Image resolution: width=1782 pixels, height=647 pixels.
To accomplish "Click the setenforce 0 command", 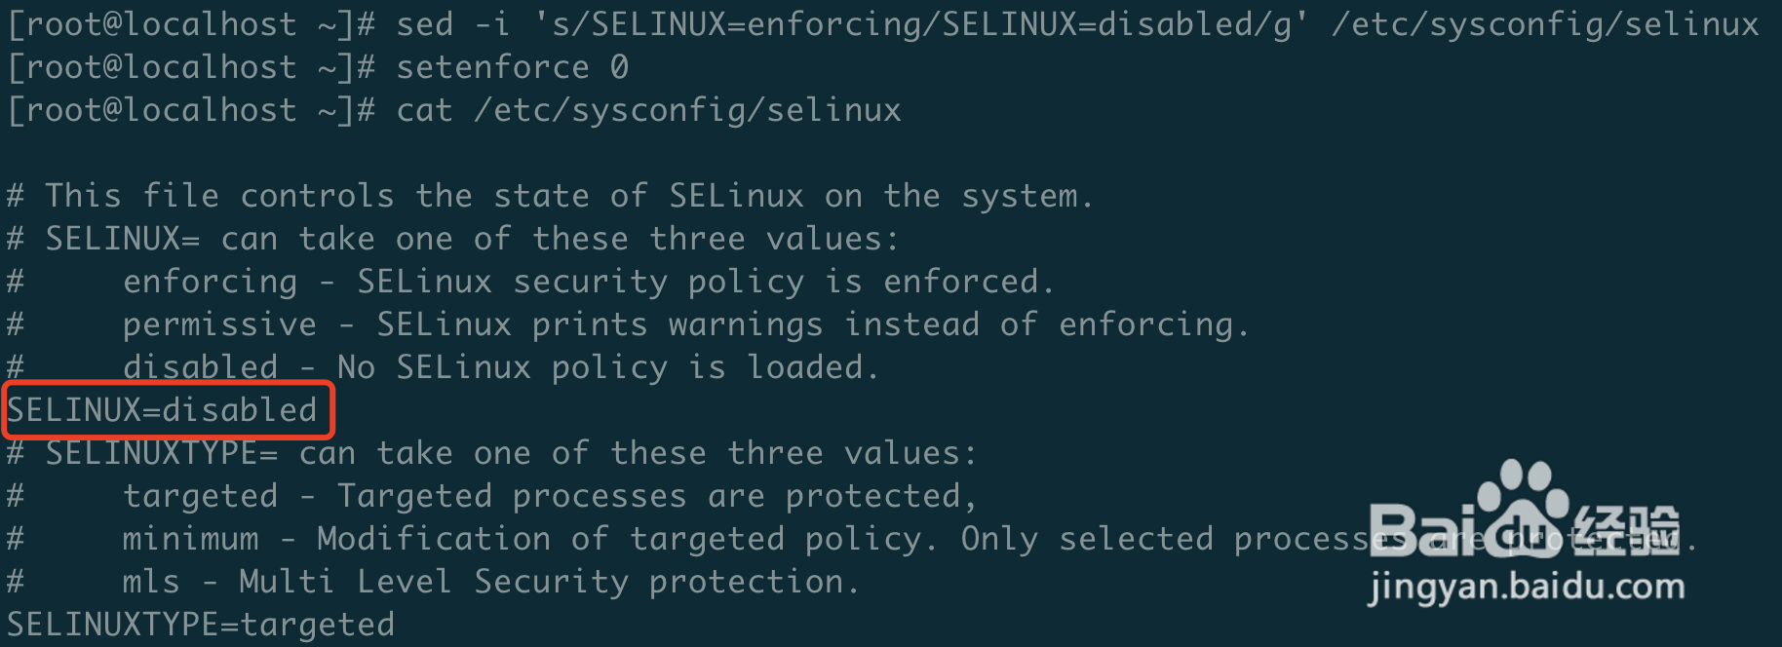I will coord(513,66).
